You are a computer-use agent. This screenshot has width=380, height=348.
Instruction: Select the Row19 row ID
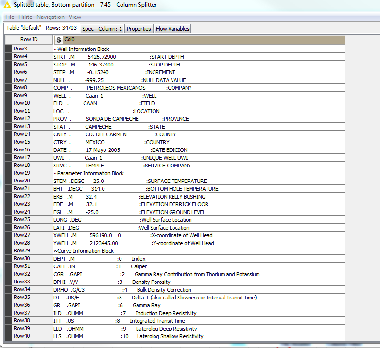(33, 173)
